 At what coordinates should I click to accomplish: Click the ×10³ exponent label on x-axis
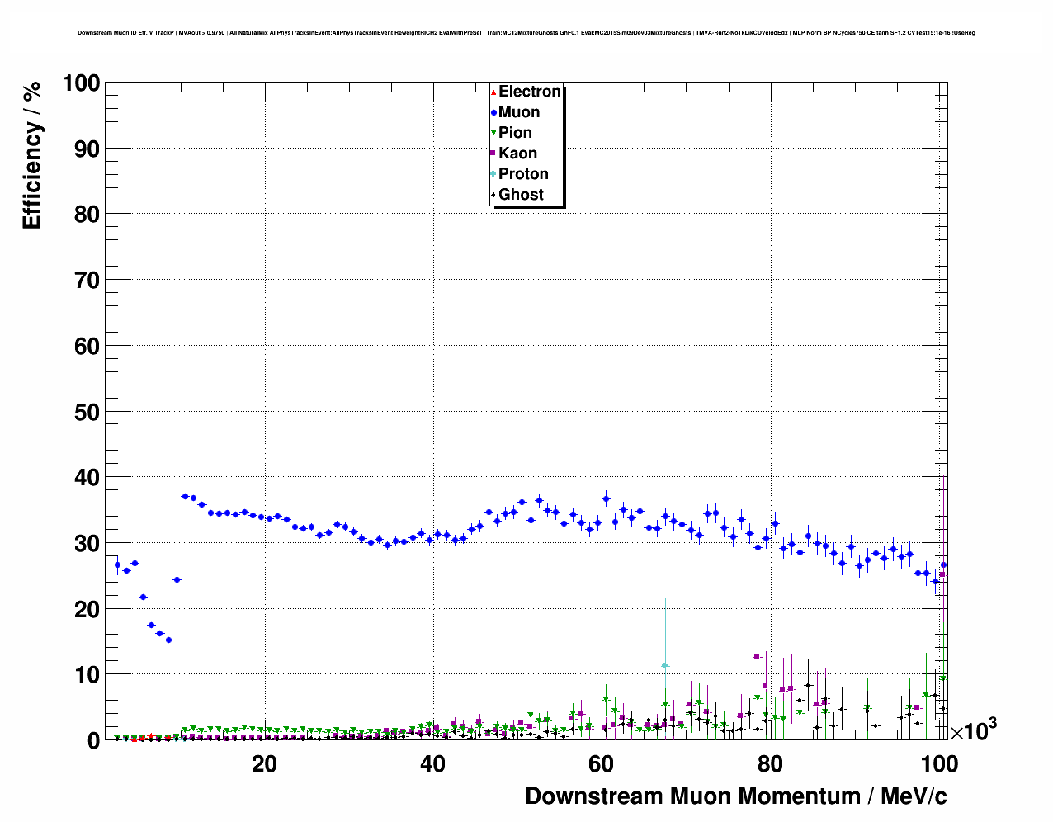[x=973, y=731]
